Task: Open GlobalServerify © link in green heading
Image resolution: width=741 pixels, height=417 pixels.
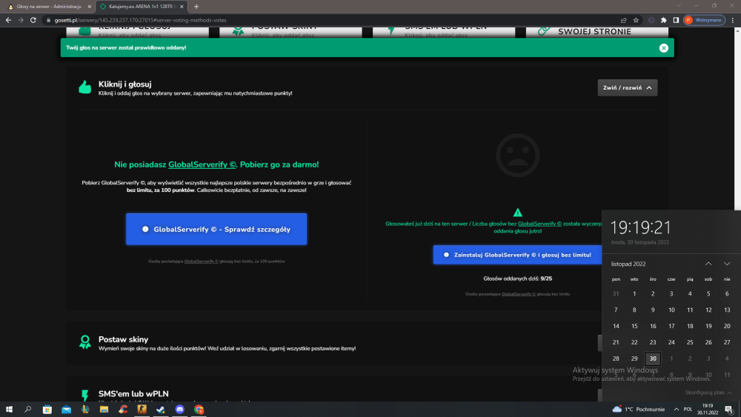Action: pyautogui.click(x=202, y=164)
